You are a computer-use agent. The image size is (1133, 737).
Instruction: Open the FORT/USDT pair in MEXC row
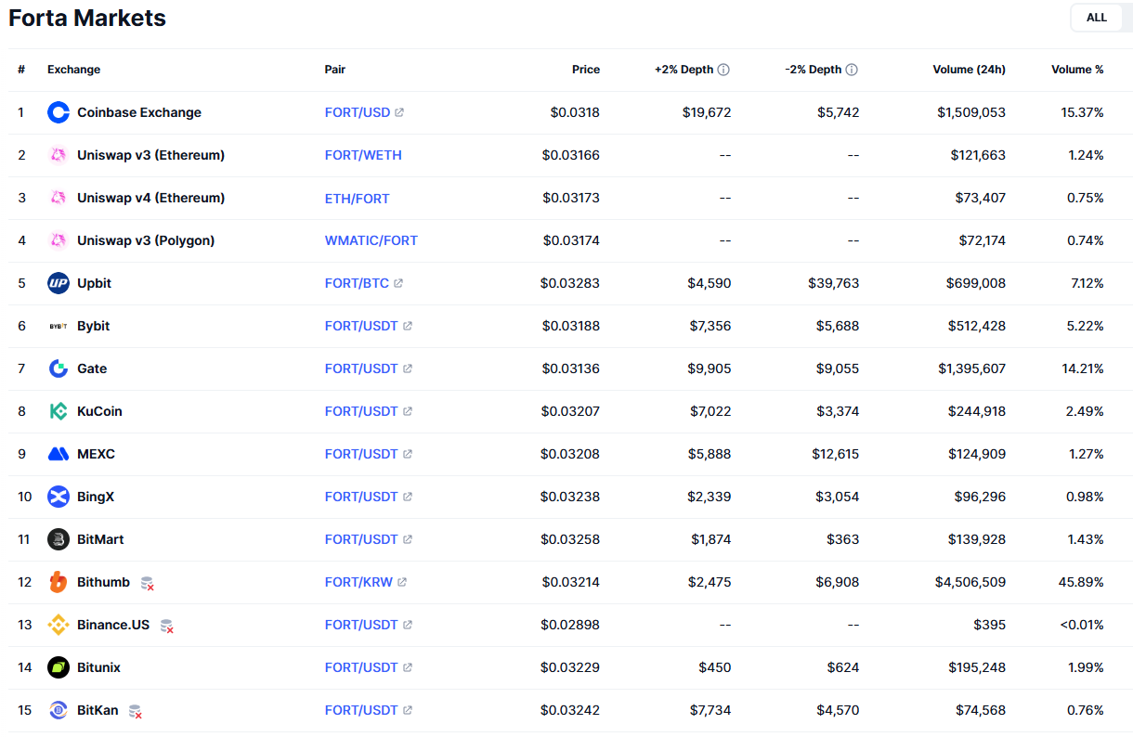coord(361,454)
